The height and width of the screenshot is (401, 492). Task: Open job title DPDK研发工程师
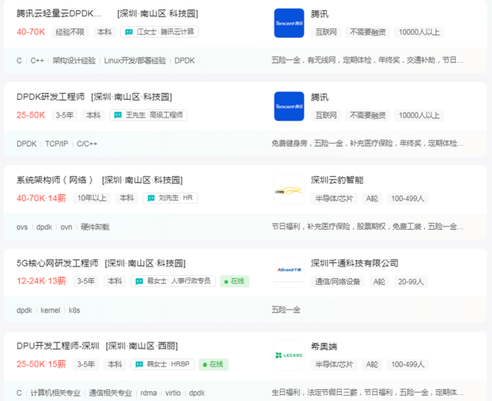point(51,97)
